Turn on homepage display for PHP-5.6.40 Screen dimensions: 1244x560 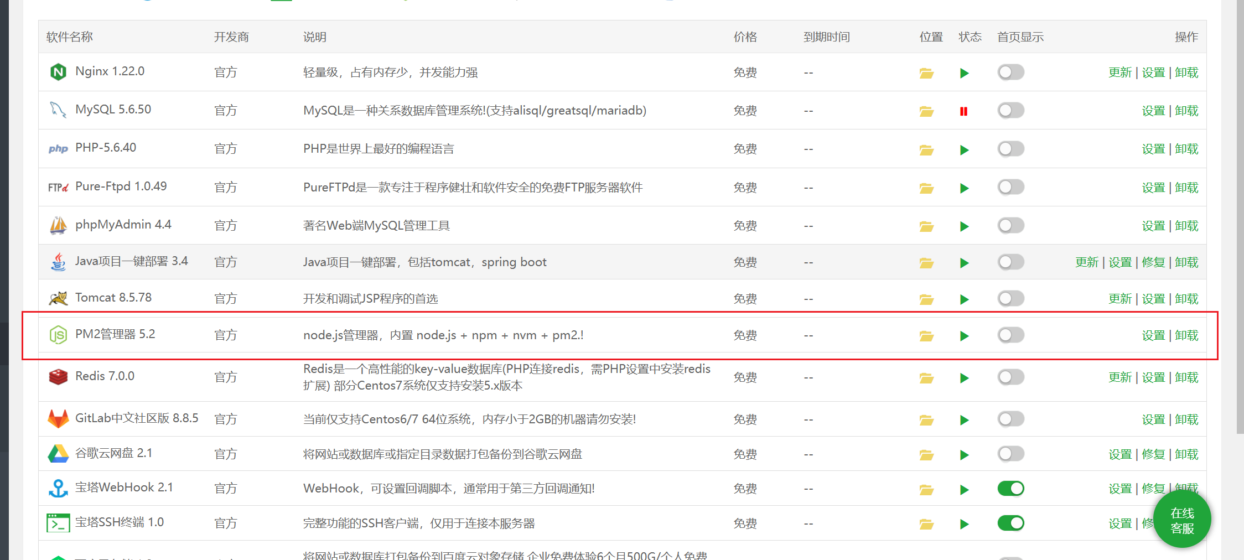point(1011,149)
